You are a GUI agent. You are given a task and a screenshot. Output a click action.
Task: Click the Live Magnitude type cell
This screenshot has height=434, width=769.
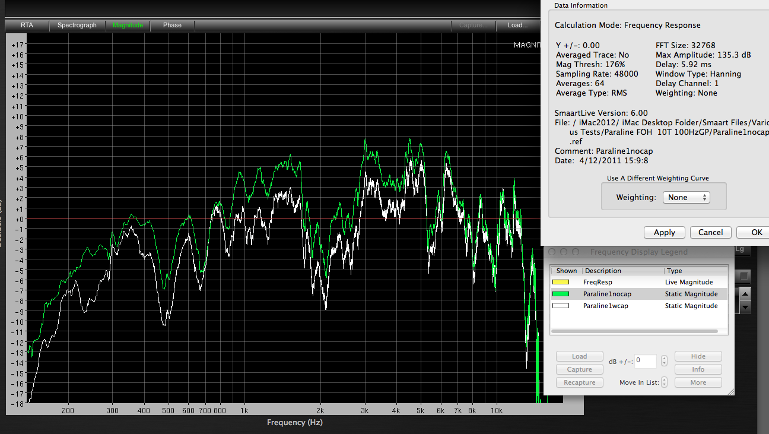(688, 282)
